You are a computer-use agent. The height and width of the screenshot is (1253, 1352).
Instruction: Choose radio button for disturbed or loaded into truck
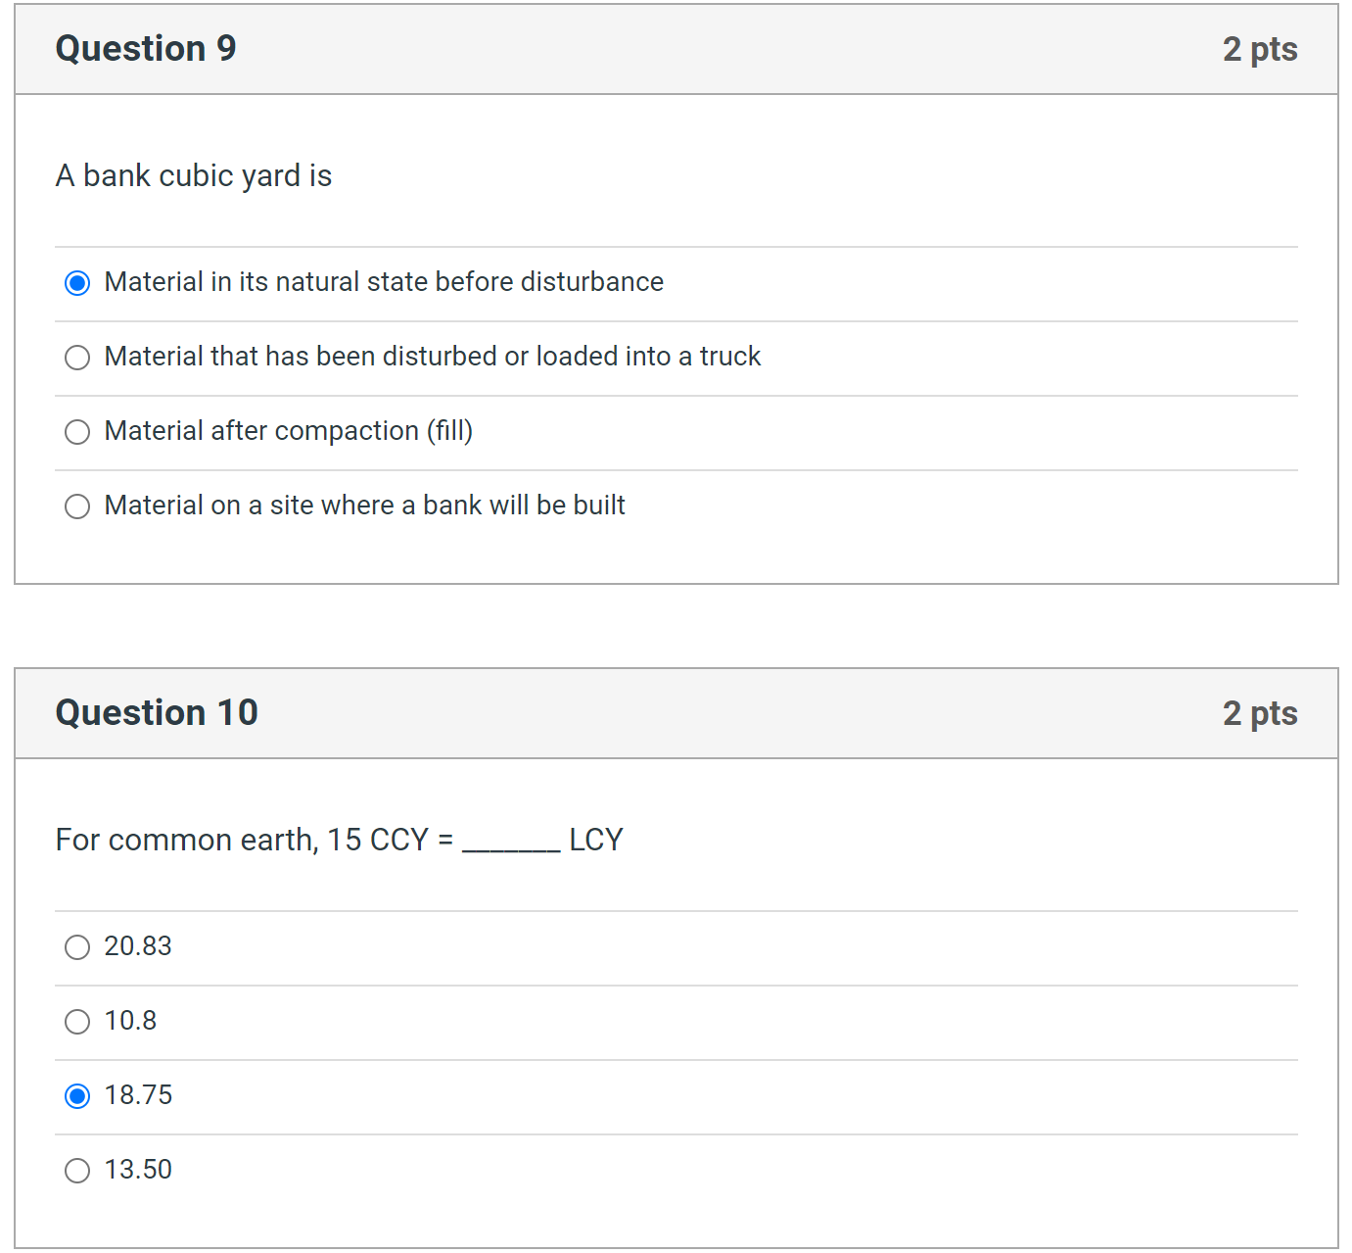click(x=77, y=358)
